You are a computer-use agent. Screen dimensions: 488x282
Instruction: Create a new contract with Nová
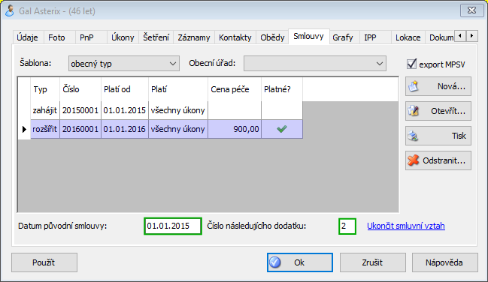[x=438, y=86]
